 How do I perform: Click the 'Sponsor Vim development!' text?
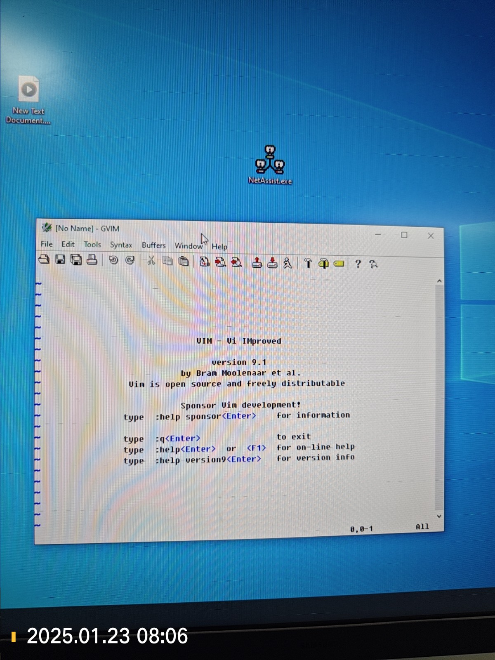(x=241, y=405)
